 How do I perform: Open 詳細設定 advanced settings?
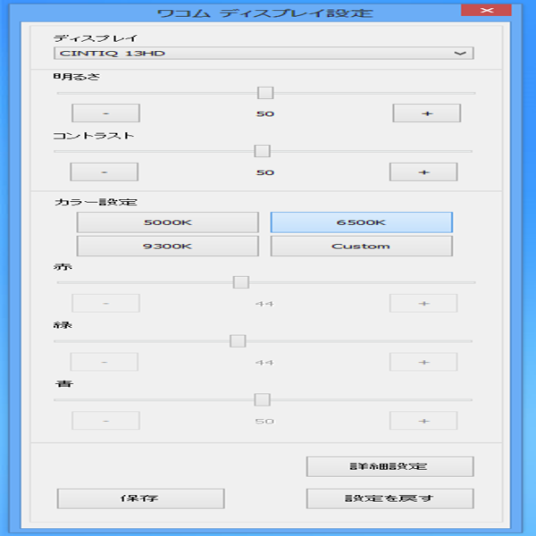(390, 466)
